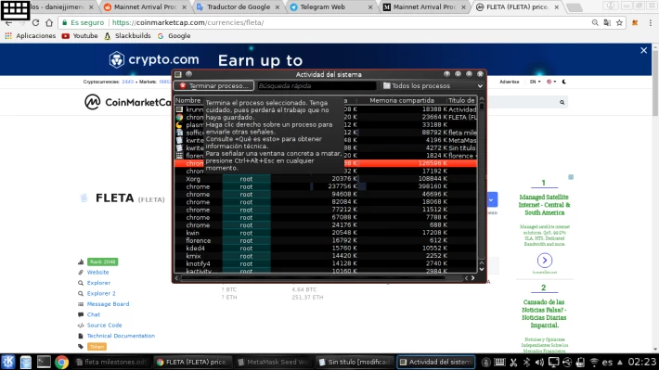The width and height of the screenshot is (659, 370).
Task: Sort by Memoria compartida column header
Action: click(401, 100)
